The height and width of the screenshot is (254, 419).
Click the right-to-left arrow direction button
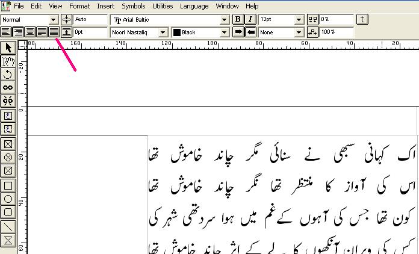[250, 32]
